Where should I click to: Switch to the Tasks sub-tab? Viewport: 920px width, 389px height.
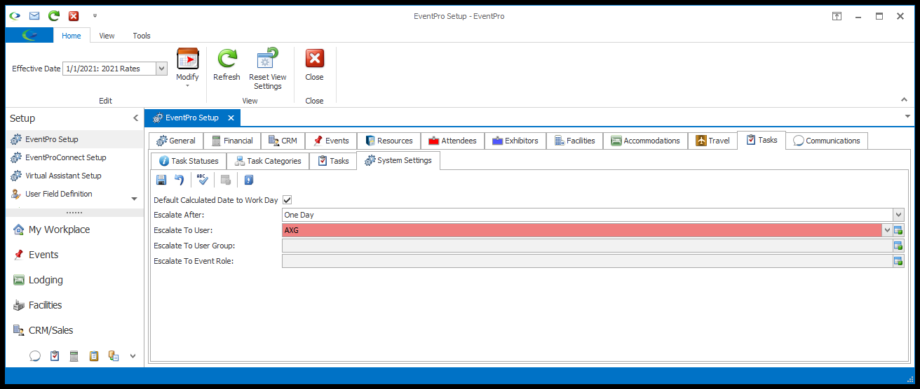click(333, 161)
